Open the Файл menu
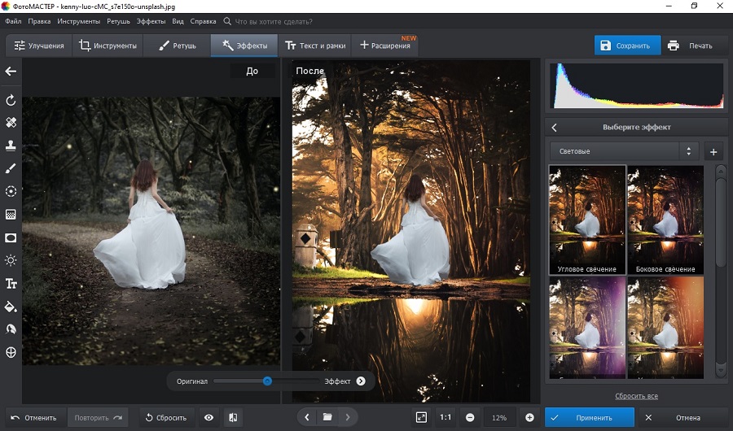This screenshot has height=431, width=733. coord(13,21)
